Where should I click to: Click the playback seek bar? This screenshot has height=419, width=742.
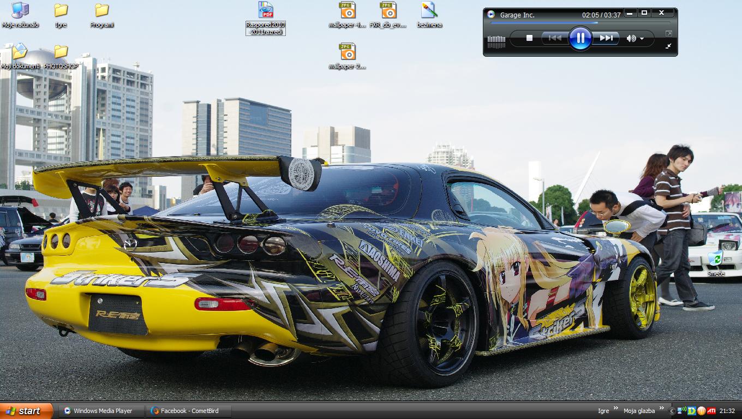point(581,23)
